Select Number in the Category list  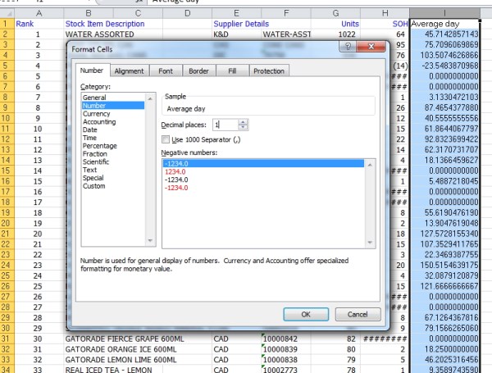(113, 106)
